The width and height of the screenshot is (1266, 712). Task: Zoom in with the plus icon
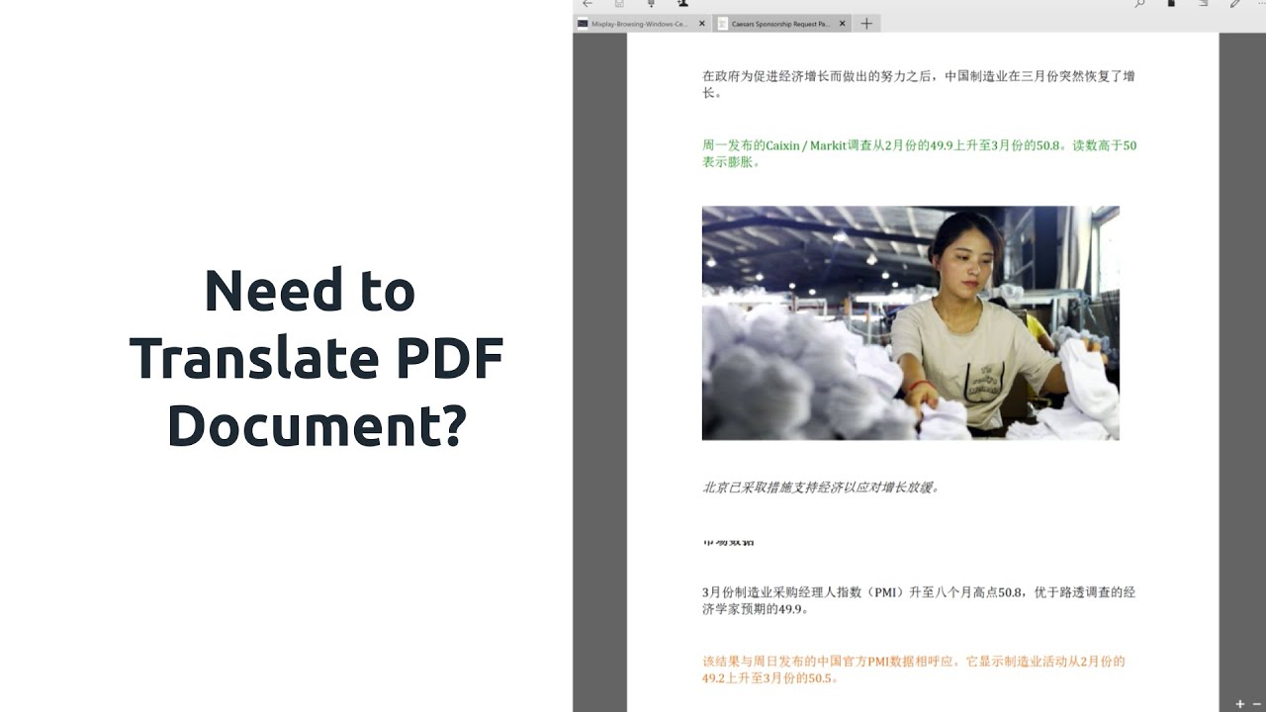1240,704
